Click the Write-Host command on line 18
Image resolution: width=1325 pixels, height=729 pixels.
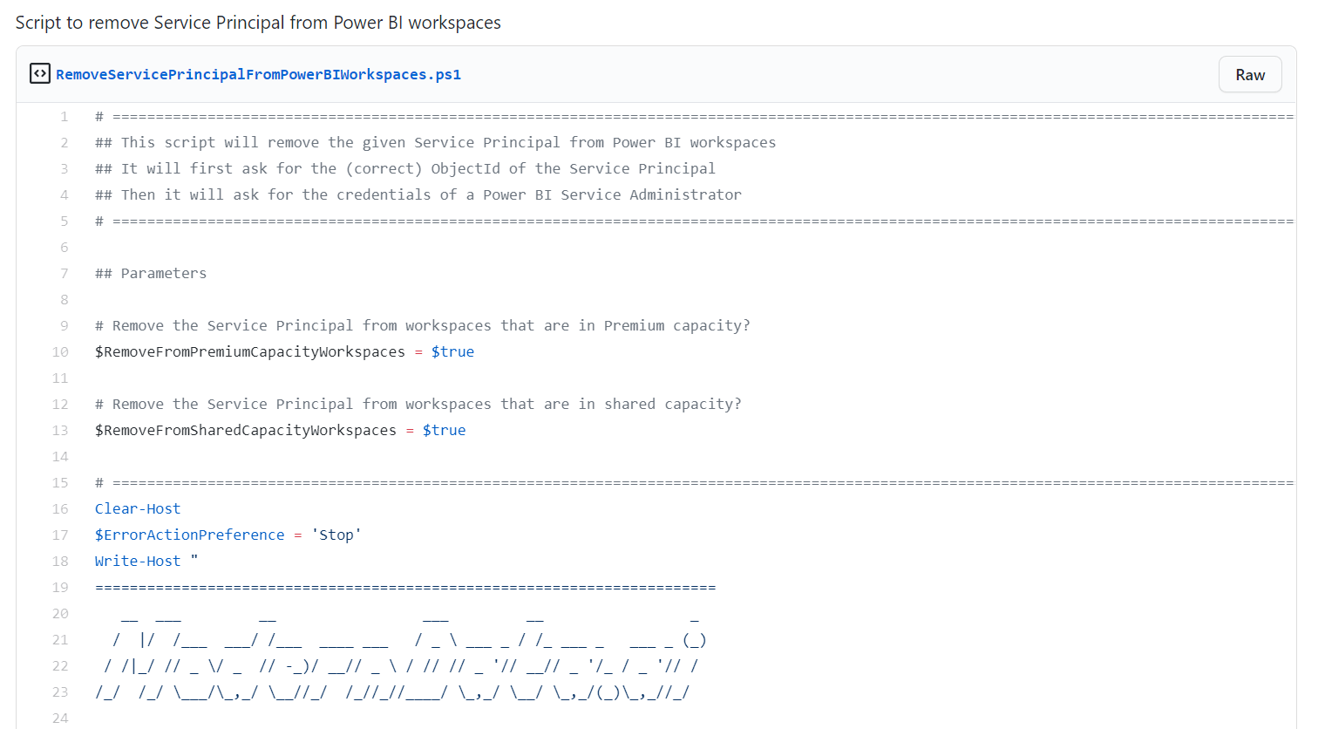[x=138, y=562]
